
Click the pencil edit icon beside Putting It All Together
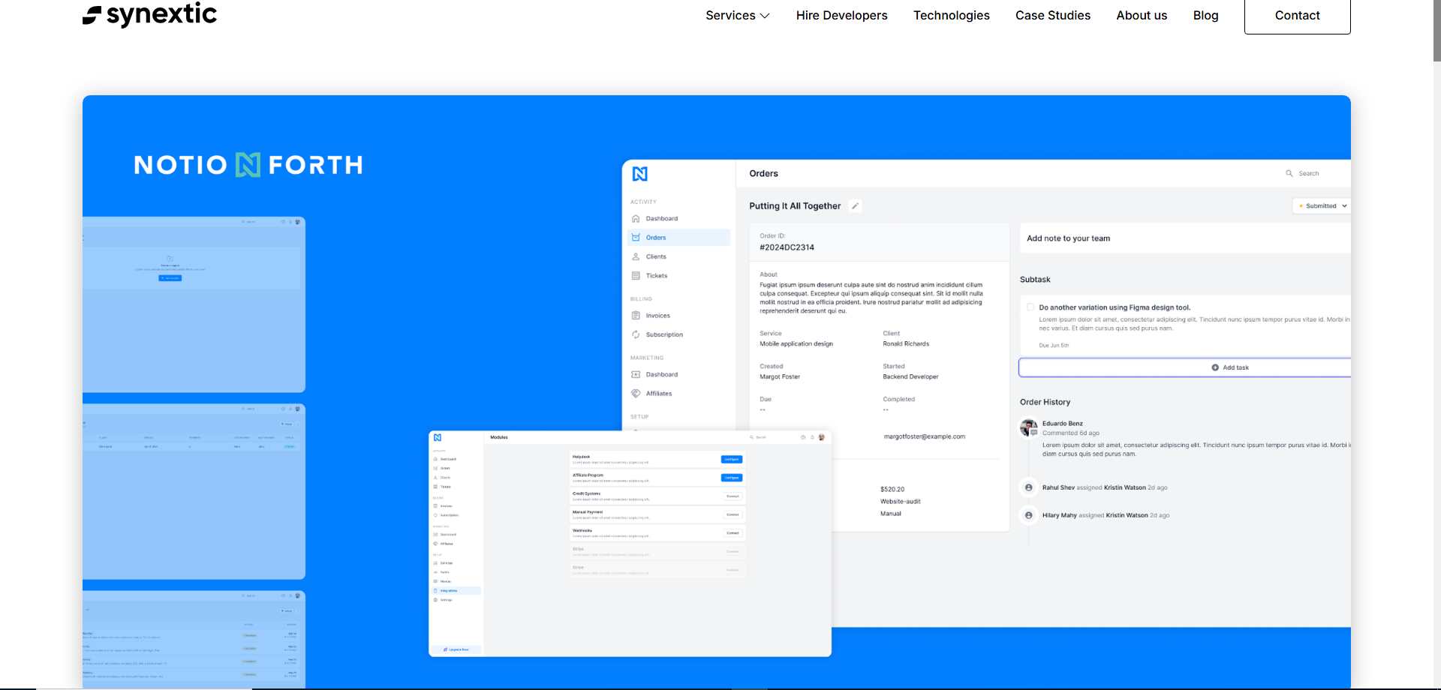(855, 206)
